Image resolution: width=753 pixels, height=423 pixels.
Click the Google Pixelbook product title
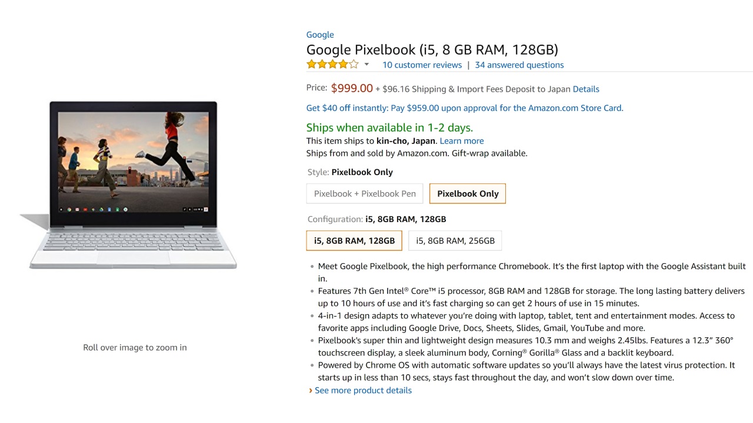click(432, 50)
